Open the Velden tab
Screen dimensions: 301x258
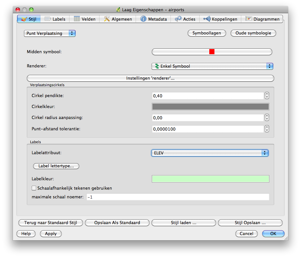85,19
